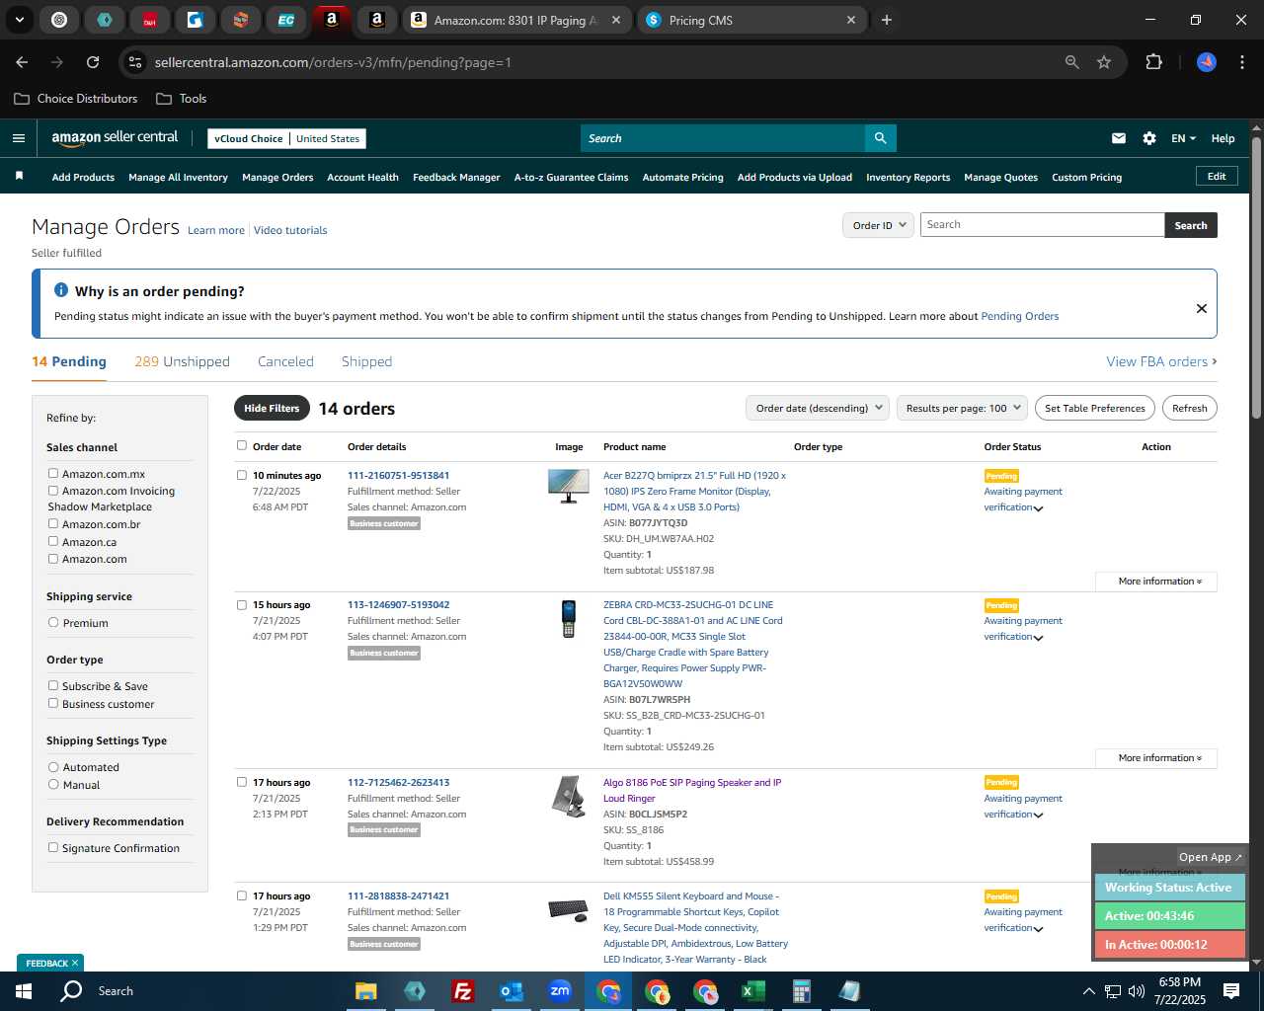Click the search magnifier button in header
The height and width of the screenshot is (1011, 1264).
pos(880,138)
